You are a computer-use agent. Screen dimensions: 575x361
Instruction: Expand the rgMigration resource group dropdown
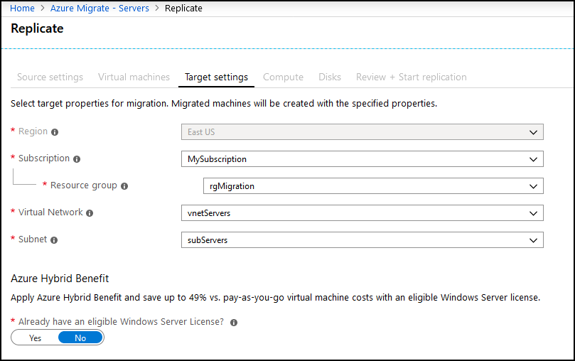[x=373, y=186]
